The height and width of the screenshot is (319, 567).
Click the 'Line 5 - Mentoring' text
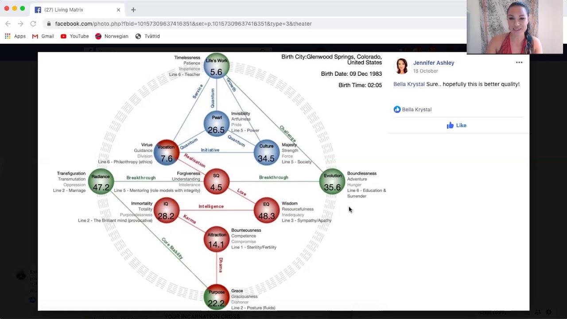[157, 191]
